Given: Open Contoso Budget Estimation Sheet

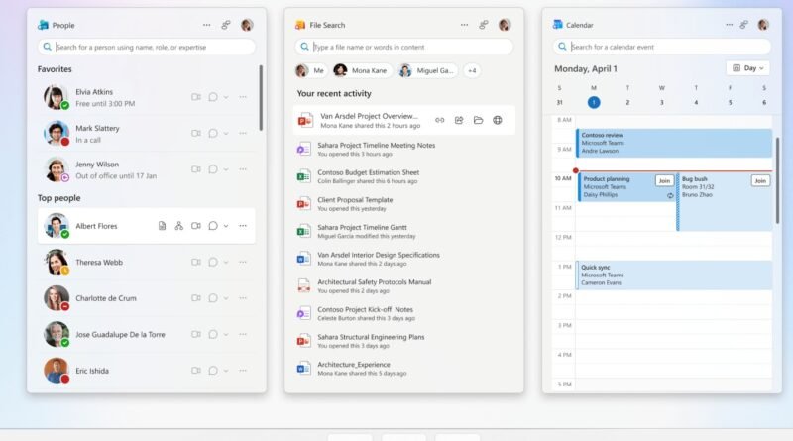Looking at the screenshot, I should pos(403,176).
